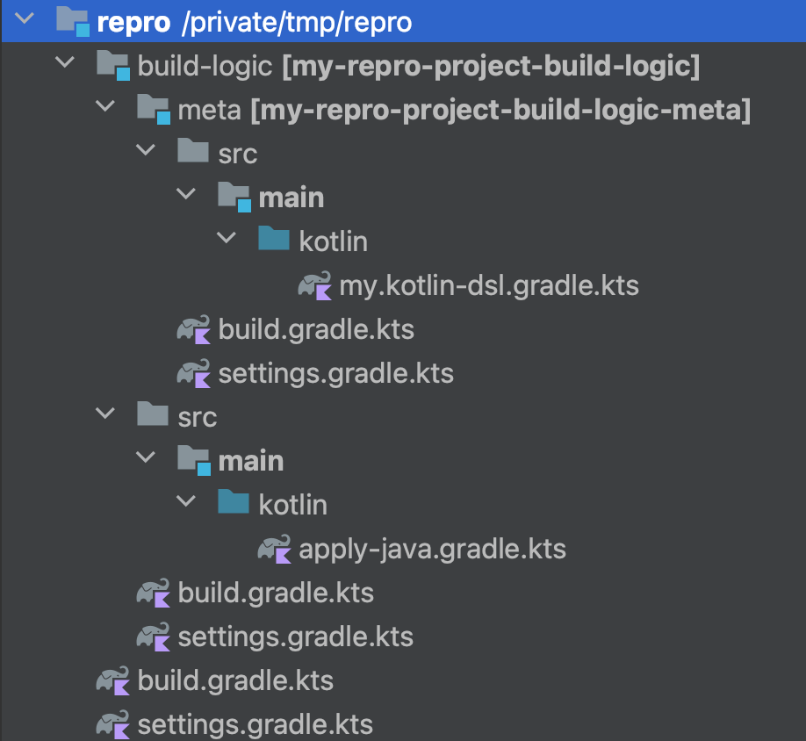
Task: Click the meta module folder icon
Action: (153, 109)
